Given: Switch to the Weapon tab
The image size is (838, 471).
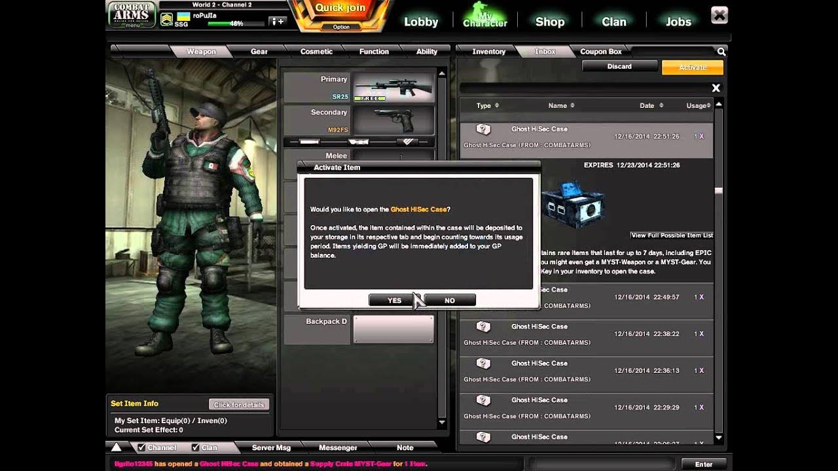Looking at the screenshot, I should 201,52.
